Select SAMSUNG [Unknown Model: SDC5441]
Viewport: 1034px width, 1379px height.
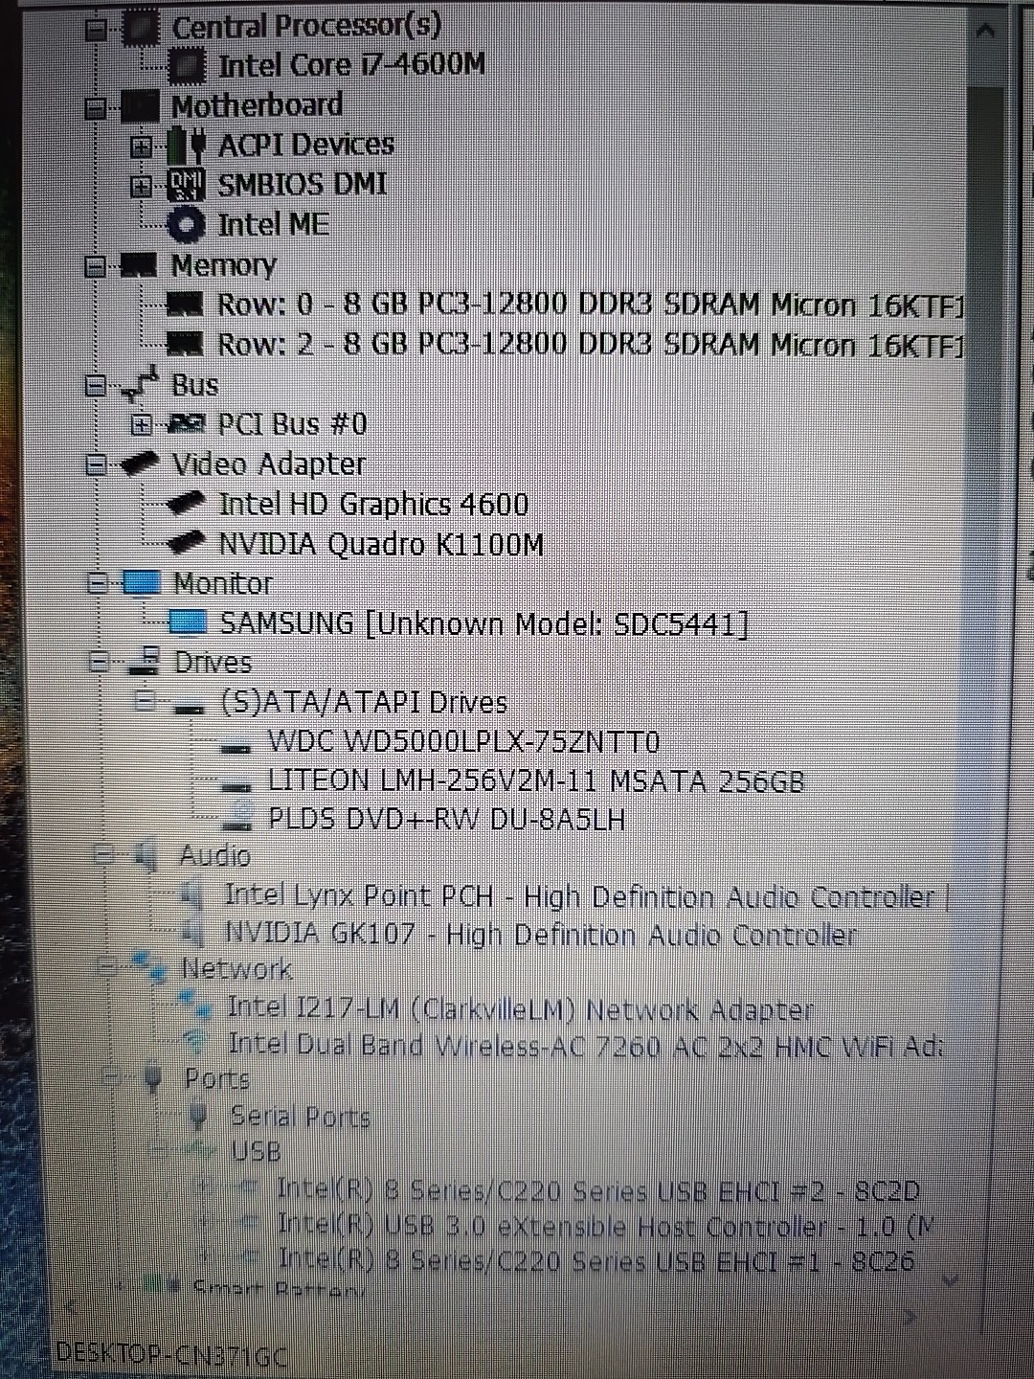click(483, 623)
